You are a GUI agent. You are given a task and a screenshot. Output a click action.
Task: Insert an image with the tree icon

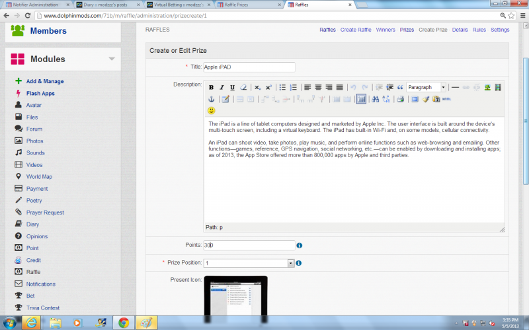click(487, 87)
